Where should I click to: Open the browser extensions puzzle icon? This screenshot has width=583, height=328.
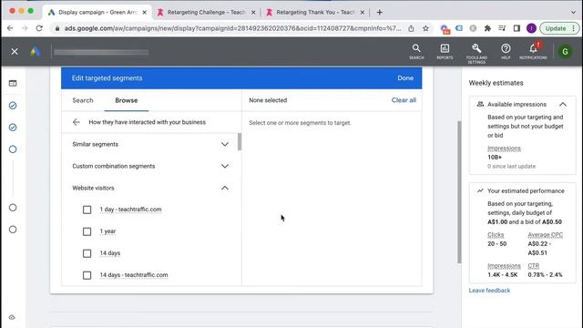[x=487, y=28]
